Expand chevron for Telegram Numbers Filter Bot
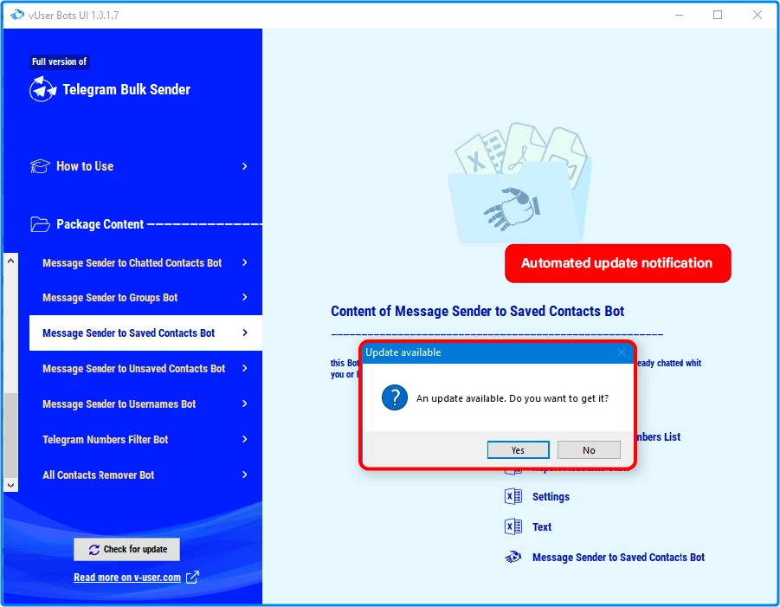Image resolution: width=780 pixels, height=607 pixels. [245, 439]
